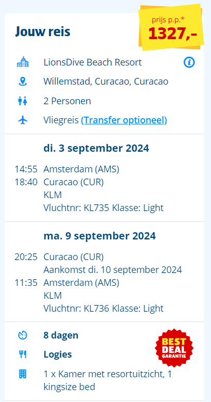Click the room grid icon
The image size is (211, 402).
pyautogui.click(x=23, y=374)
